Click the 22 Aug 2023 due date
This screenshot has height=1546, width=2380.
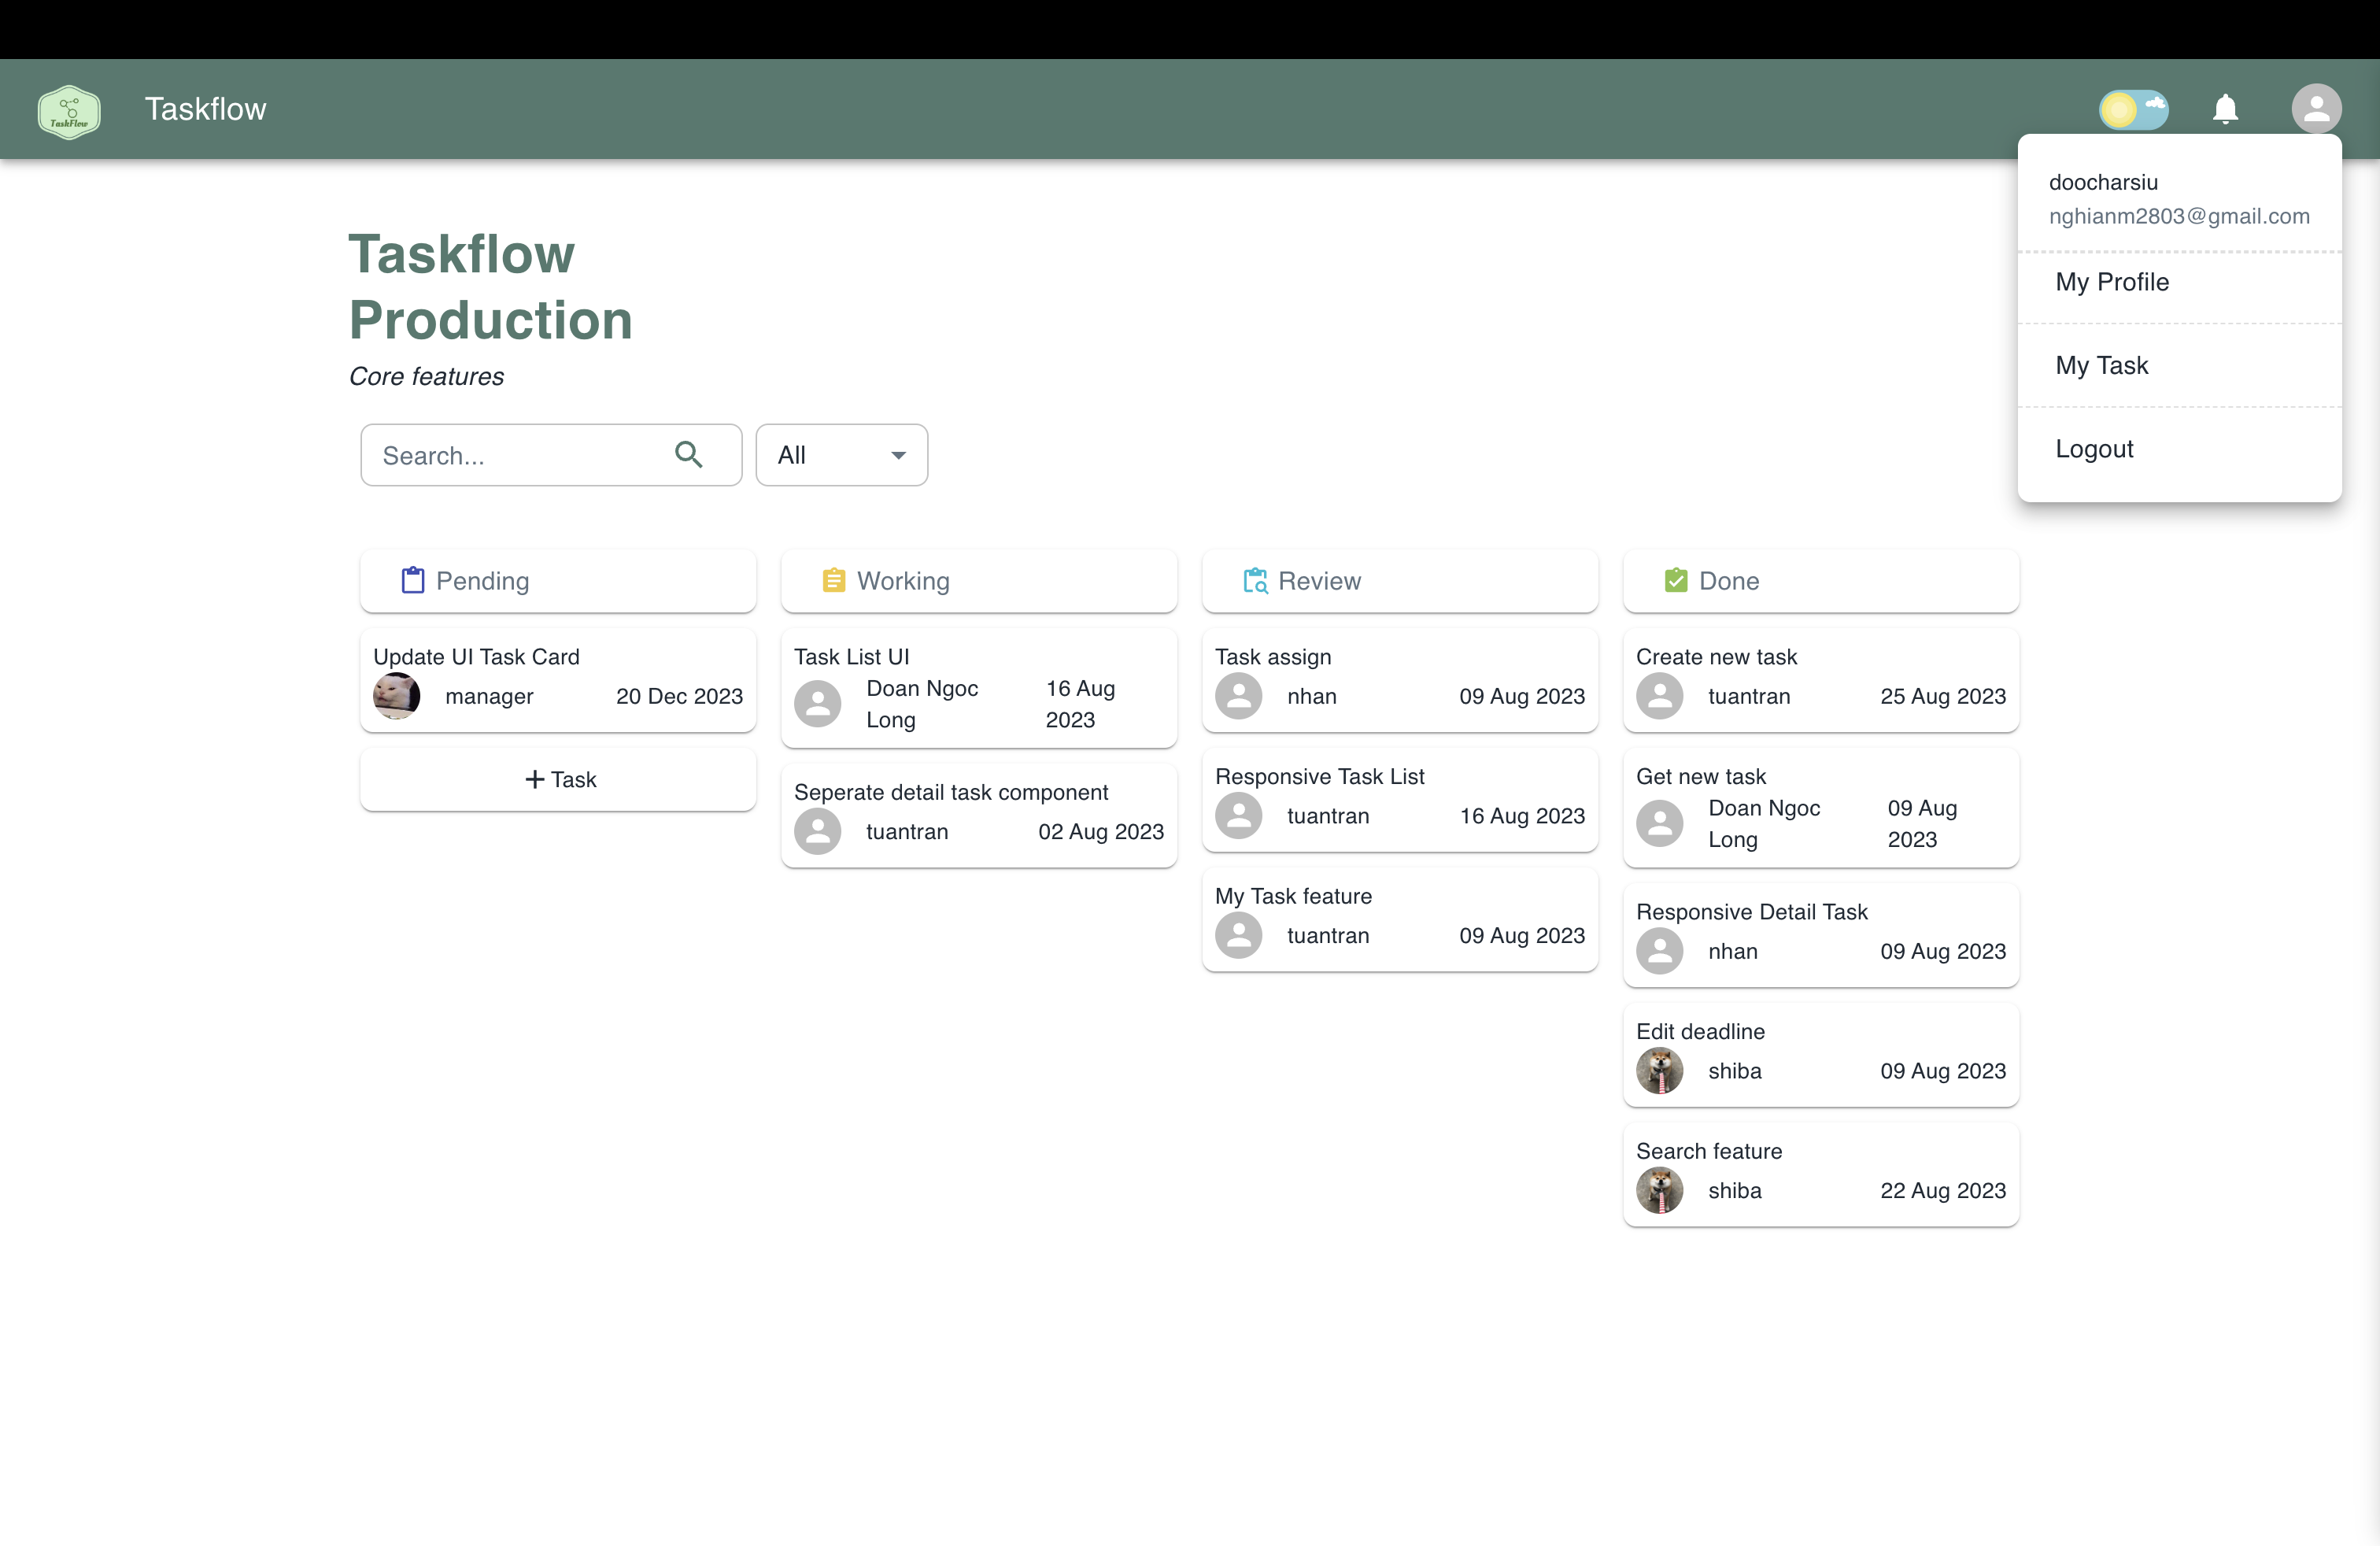tap(1943, 1191)
